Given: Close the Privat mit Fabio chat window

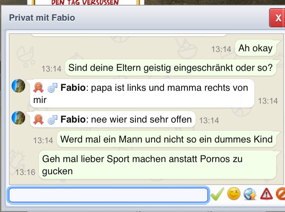Looking at the screenshot, I should click(x=277, y=18).
